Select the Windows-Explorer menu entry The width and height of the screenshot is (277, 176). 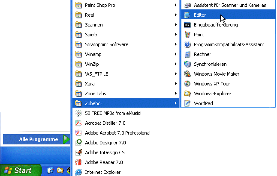213,94
